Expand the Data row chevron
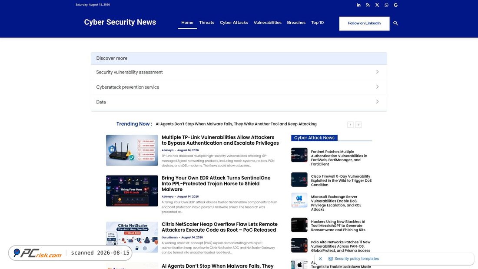Image resolution: width=478 pixels, height=269 pixels. (377, 102)
